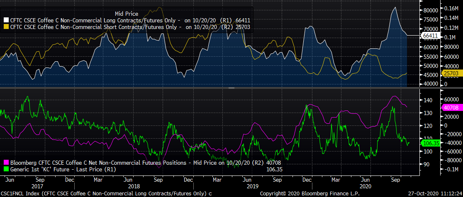Click the CSC1FNCL Index ticker description
The height and width of the screenshot is (197, 463).
coord(106,193)
